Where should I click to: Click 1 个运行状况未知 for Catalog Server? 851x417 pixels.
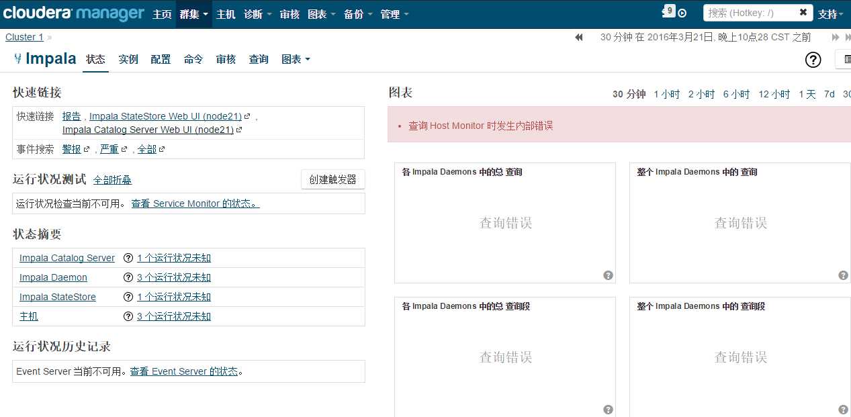pos(174,258)
